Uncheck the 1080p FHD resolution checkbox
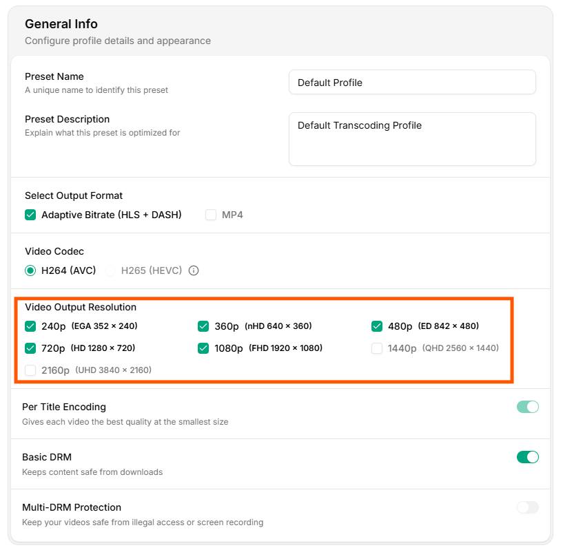Viewport: 563px width, 552px height. [x=203, y=348]
